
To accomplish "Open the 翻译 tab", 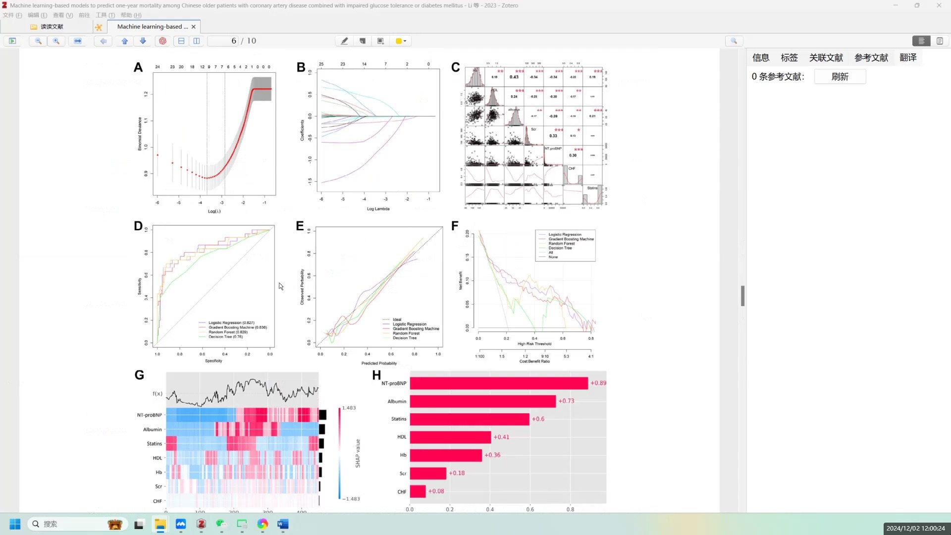I will coord(908,58).
